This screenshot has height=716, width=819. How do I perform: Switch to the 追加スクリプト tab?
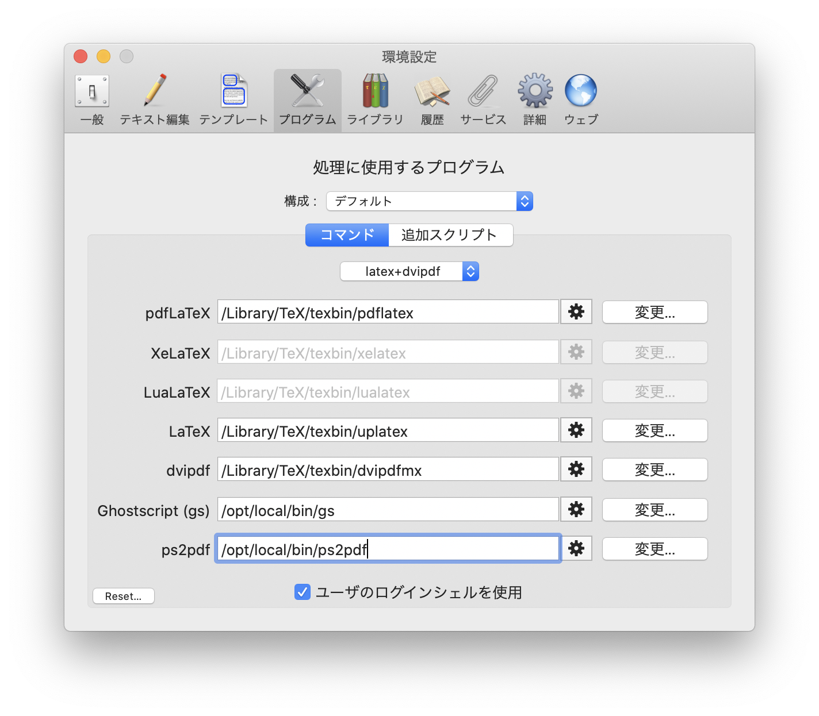click(451, 235)
